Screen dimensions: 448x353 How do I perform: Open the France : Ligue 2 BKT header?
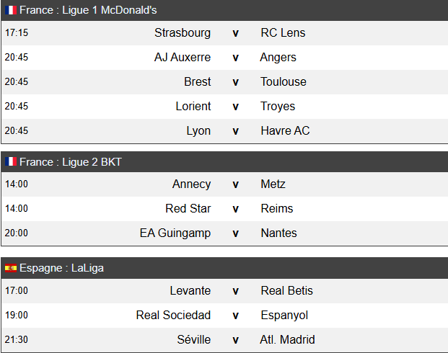[x=224, y=162]
